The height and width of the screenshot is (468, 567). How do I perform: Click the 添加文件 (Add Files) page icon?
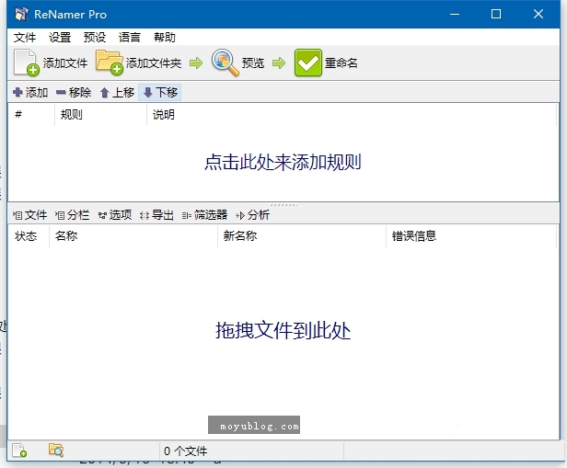point(27,63)
